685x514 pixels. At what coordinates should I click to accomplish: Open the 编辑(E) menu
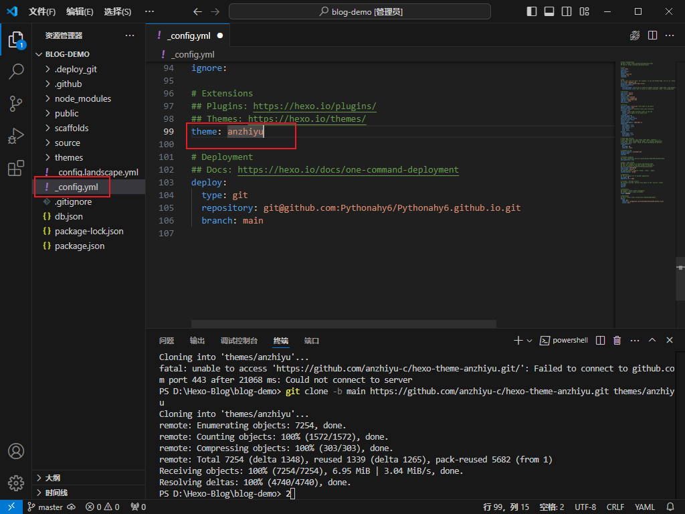80,12
